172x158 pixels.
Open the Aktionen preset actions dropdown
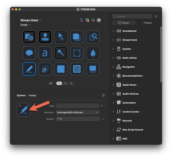78,112
